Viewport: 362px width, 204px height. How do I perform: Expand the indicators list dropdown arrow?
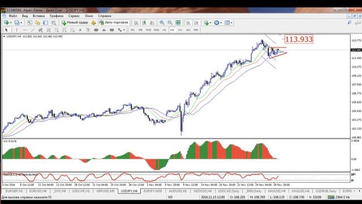pos(210,23)
